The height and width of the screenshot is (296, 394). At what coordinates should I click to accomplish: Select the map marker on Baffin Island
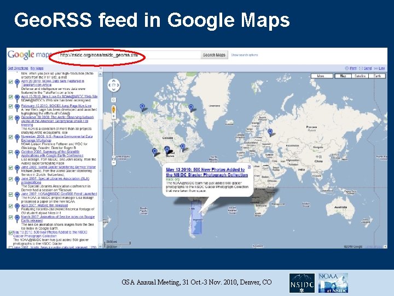click(191, 108)
